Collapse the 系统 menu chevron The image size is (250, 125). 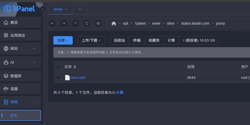34,102
